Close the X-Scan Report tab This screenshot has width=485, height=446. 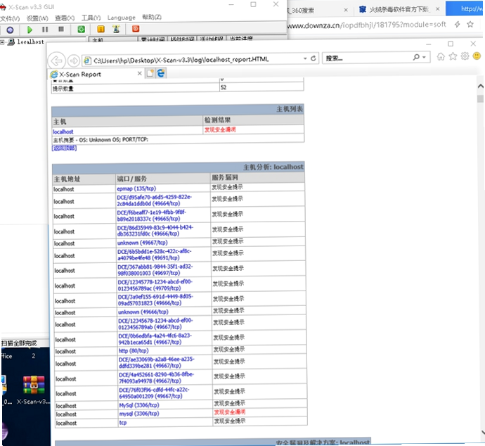[139, 73]
